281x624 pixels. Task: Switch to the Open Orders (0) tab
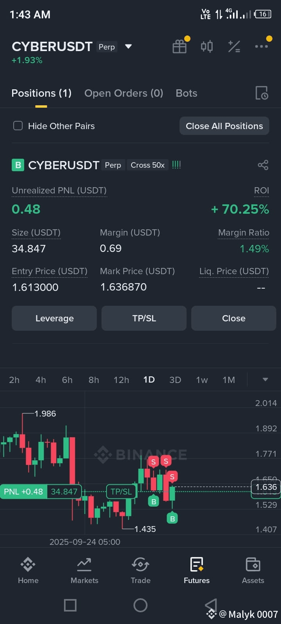coord(124,93)
